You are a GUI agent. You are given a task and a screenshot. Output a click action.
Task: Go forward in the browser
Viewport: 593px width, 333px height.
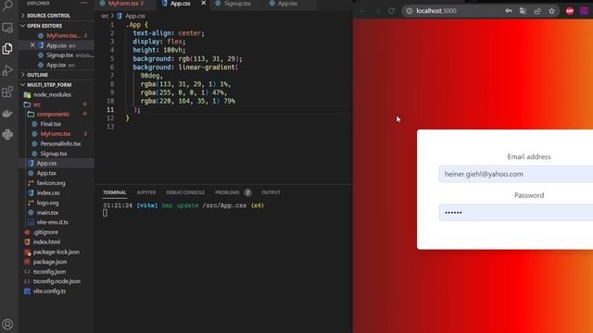(x=377, y=11)
